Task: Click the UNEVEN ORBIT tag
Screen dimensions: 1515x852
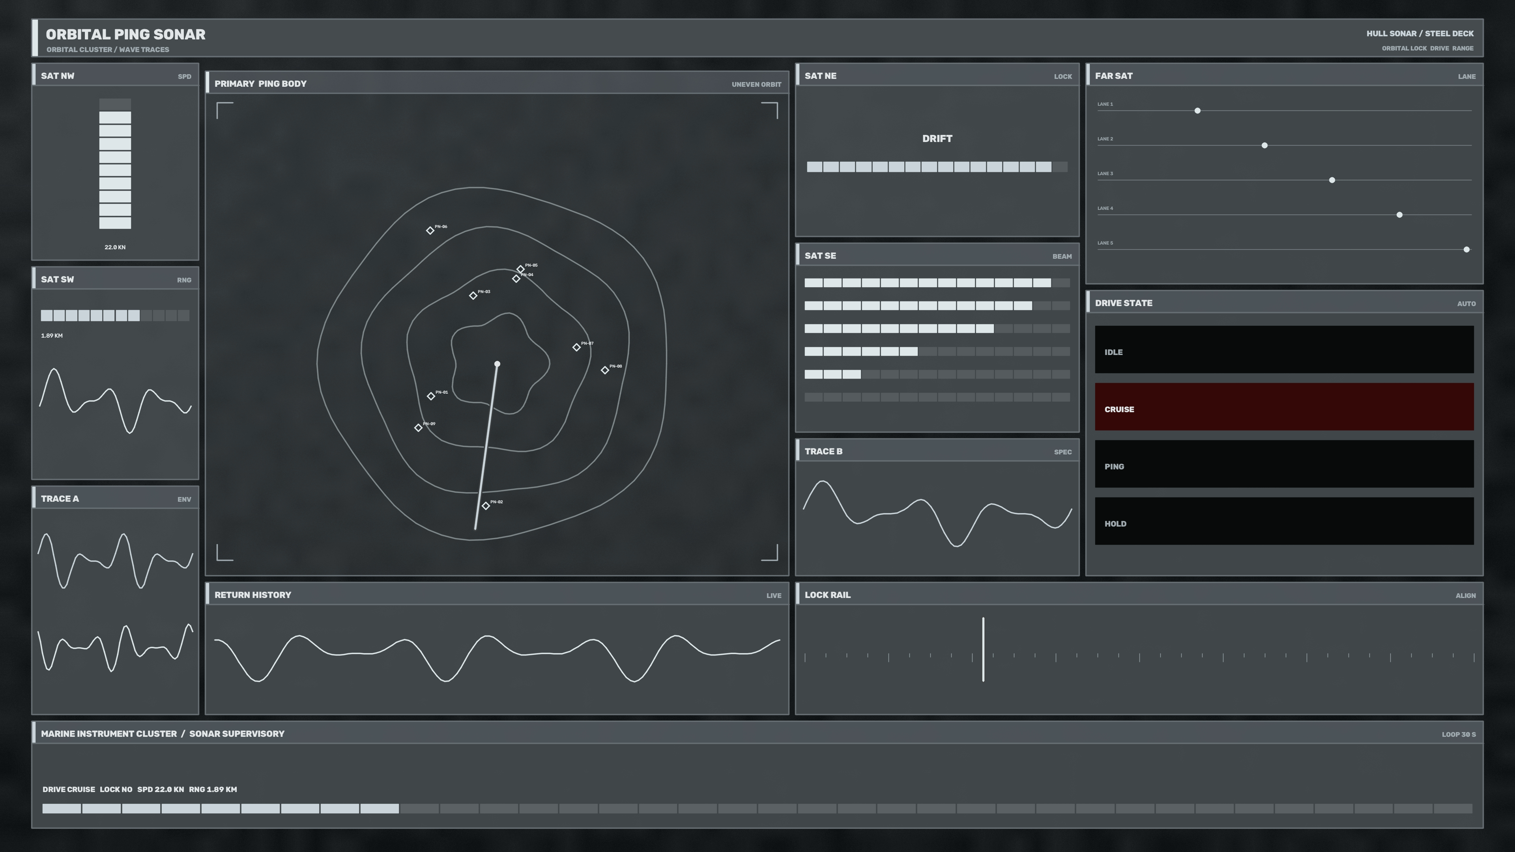Action: pos(756,84)
